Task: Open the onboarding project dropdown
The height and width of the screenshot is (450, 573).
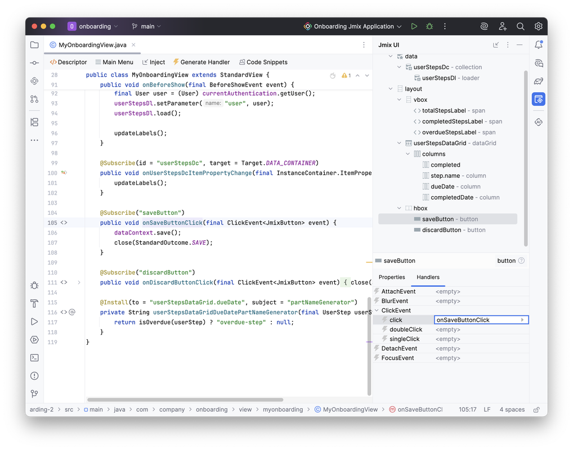Action: 93,26
